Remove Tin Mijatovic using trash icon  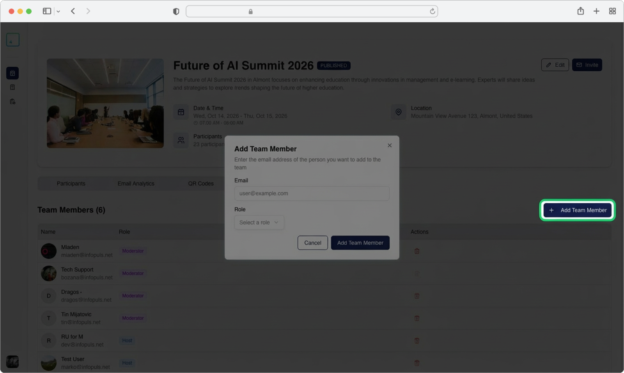tap(417, 318)
